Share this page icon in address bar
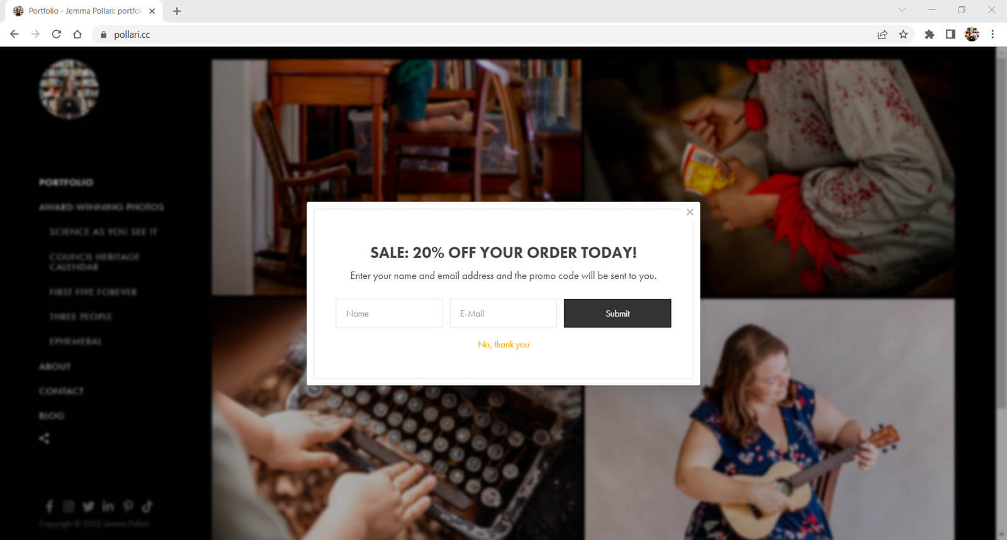 882,35
